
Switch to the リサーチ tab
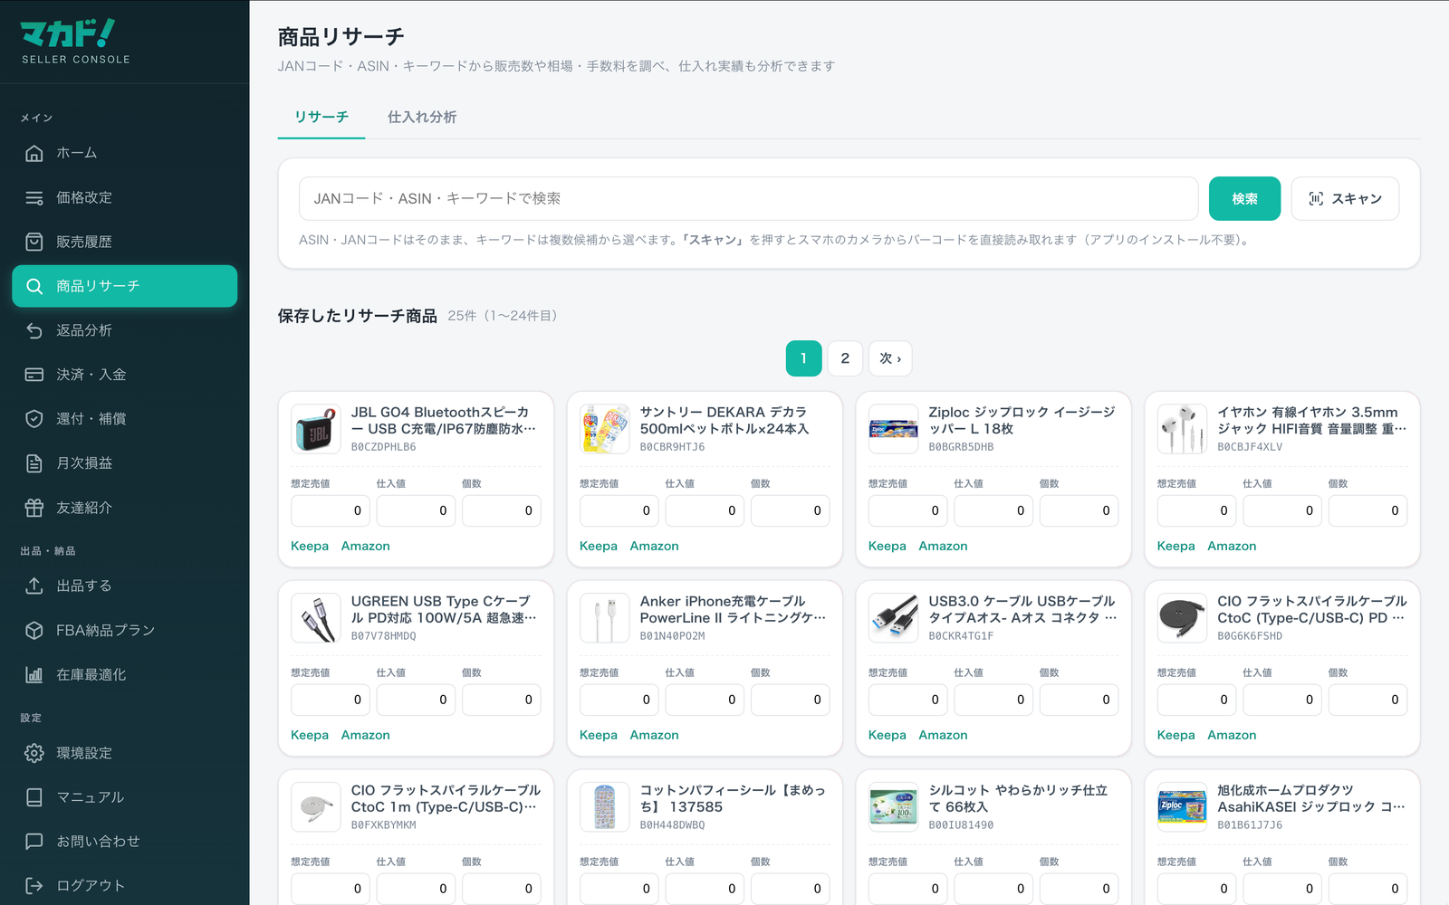321,117
